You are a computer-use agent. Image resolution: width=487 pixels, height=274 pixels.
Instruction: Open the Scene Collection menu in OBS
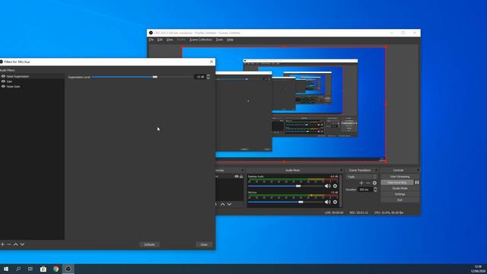(x=201, y=40)
